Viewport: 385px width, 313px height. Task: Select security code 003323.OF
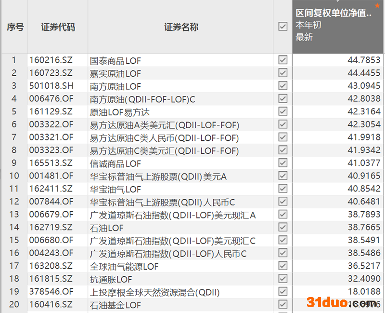(51, 150)
